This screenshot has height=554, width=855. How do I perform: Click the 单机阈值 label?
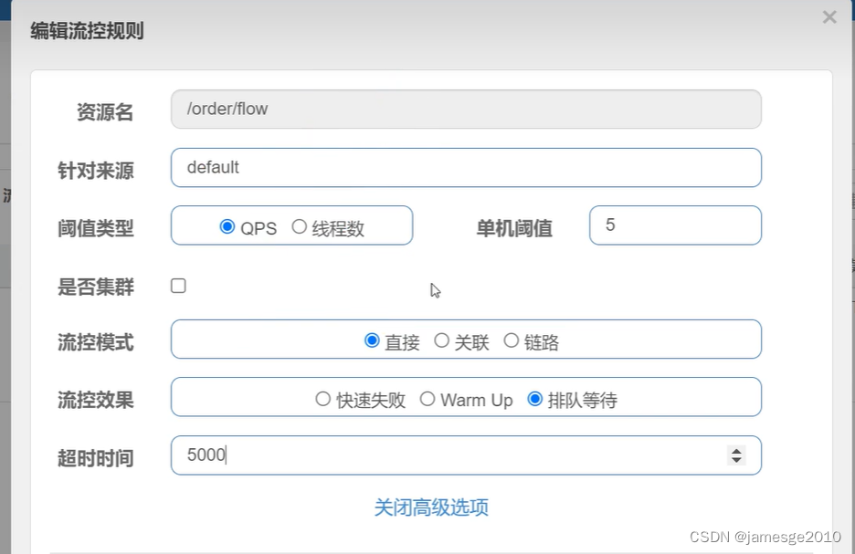click(x=514, y=228)
